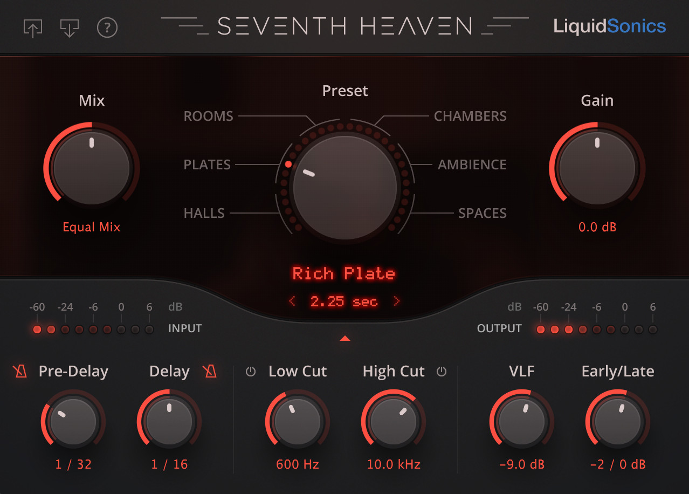Switch to the AMBIENCE preset category

pos(472,165)
